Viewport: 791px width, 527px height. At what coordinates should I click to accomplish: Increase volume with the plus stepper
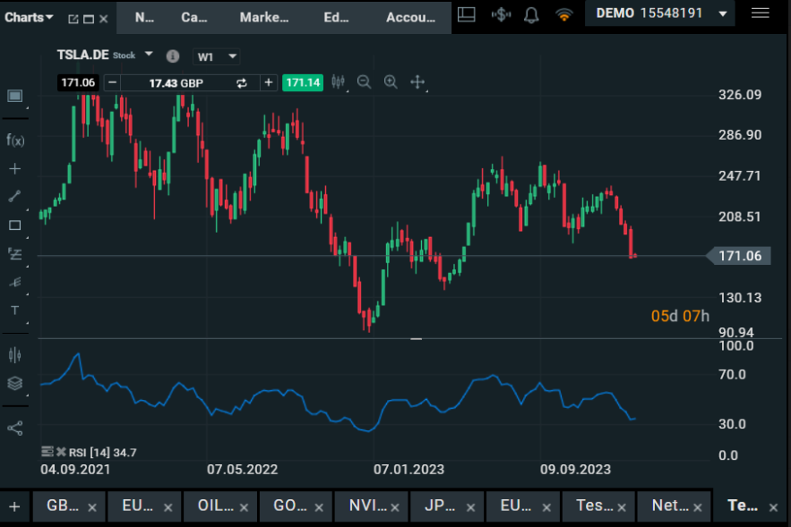click(x=268, y=82)
